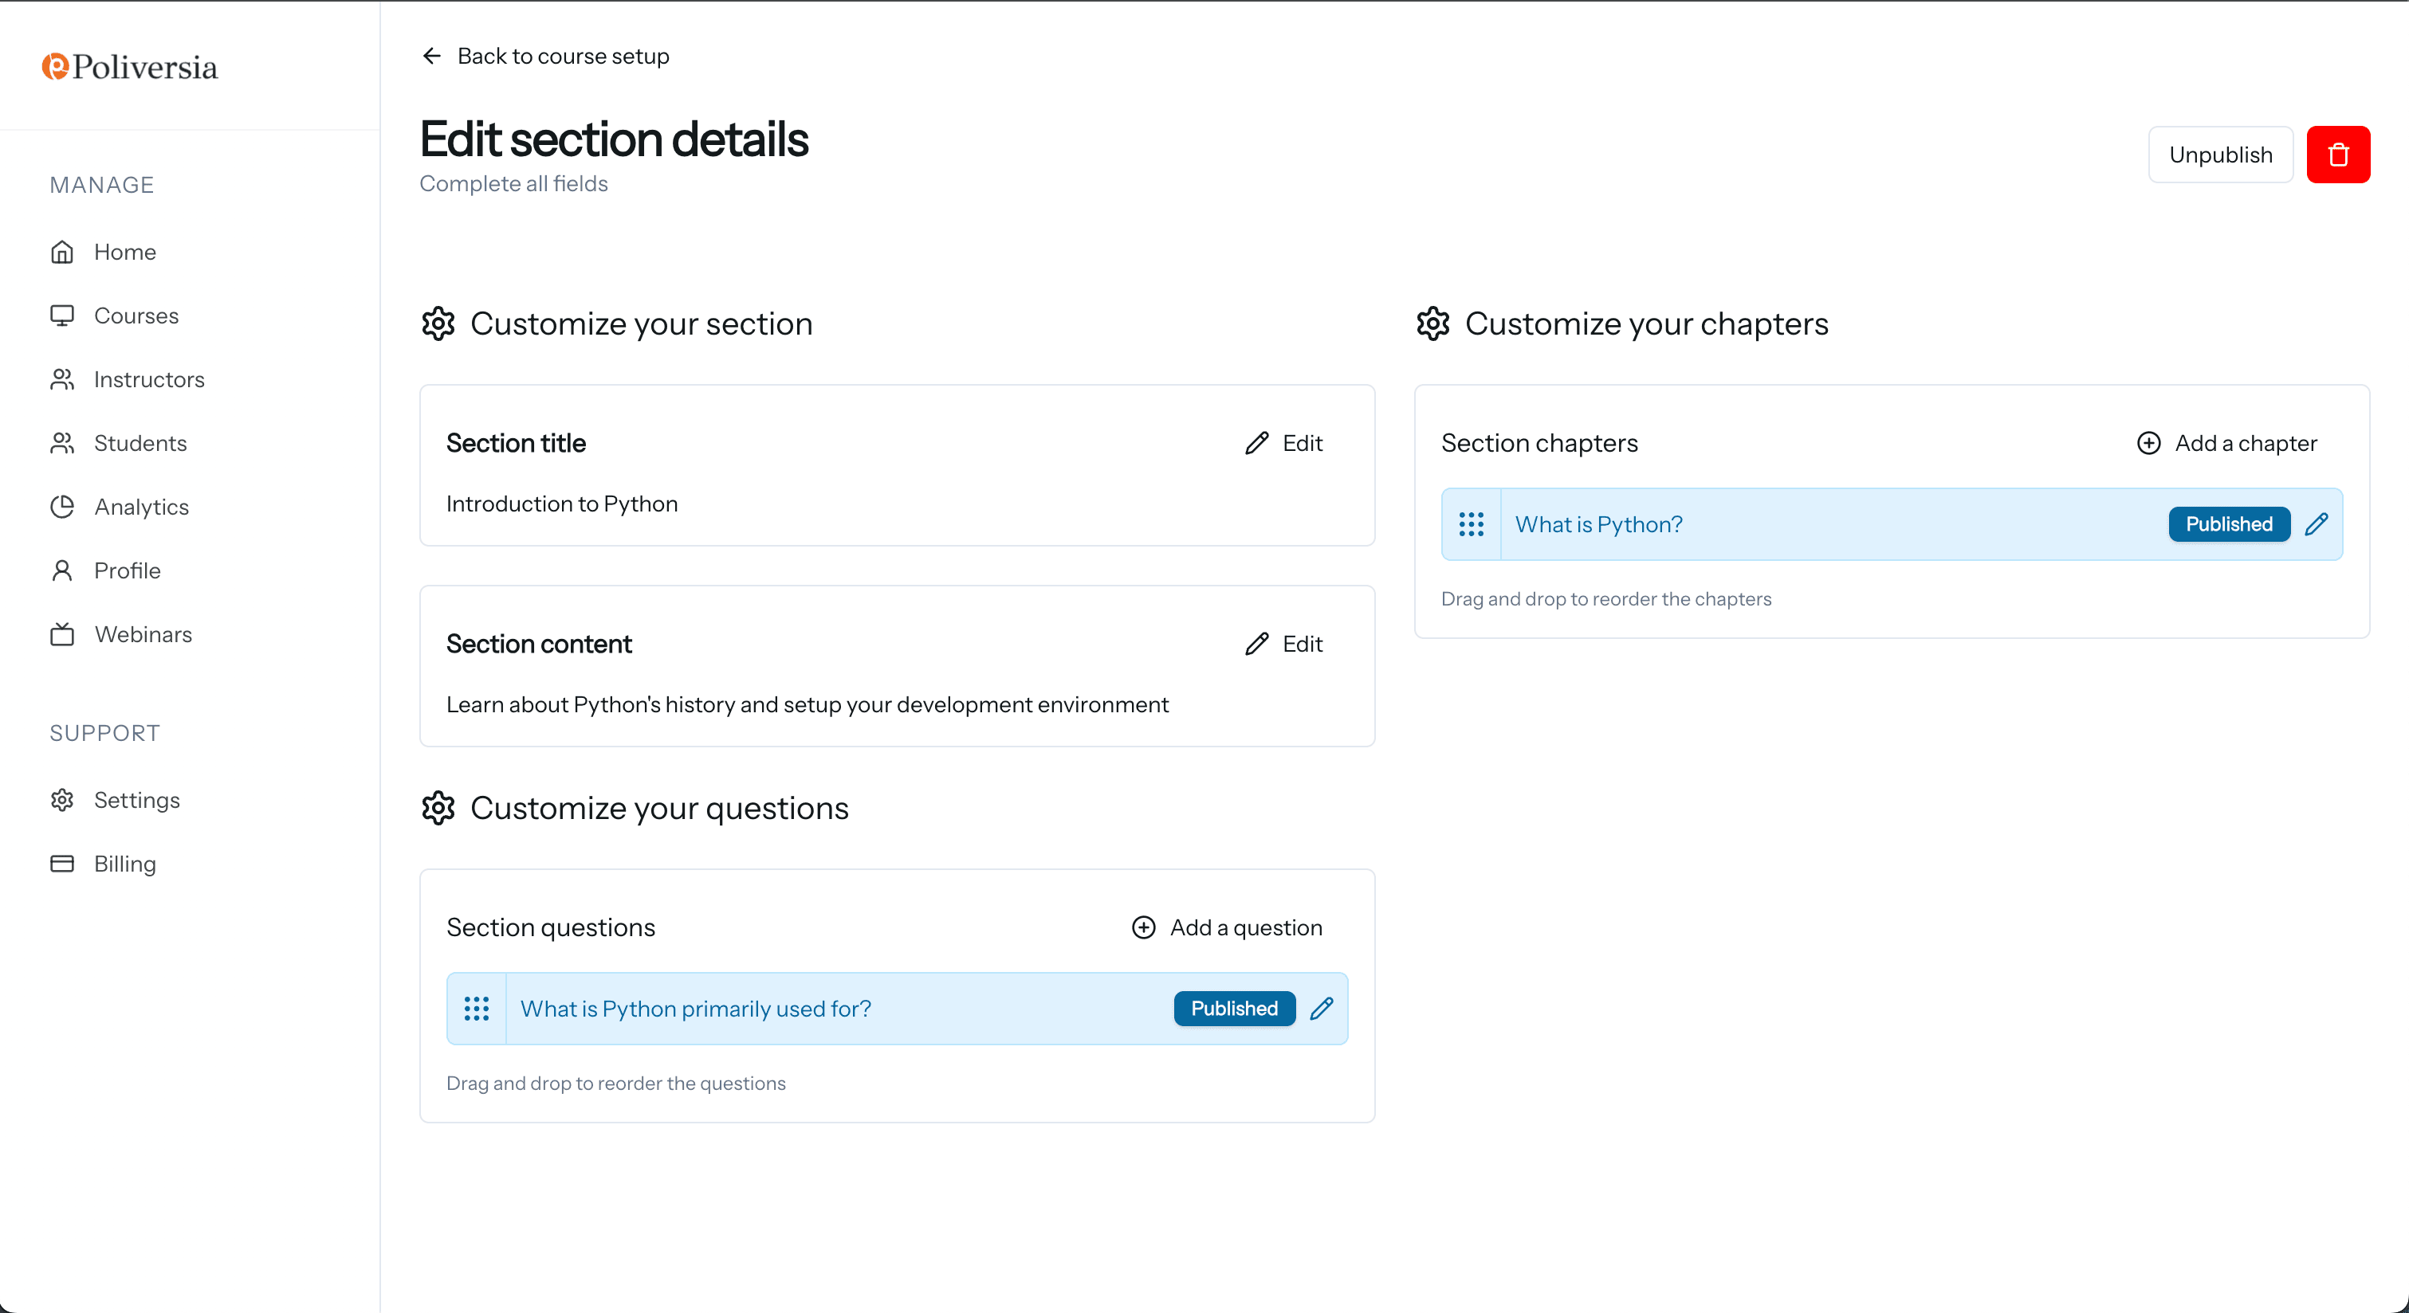Click the Section chapters label
The height and width of the screenshot is (1313, 2409).
(1539, 443)
